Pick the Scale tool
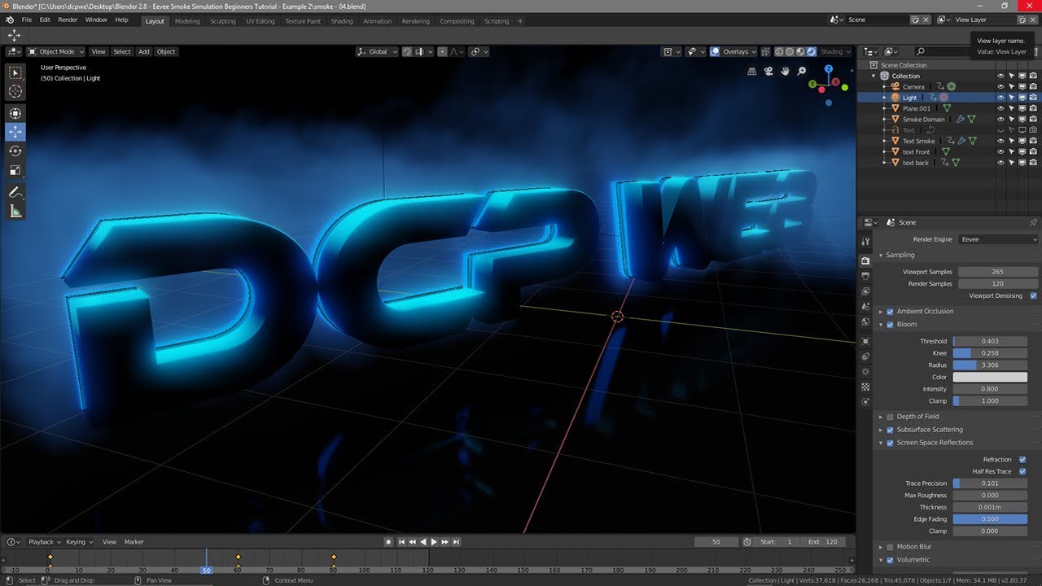Screen dimensions: 1042x586 coord(15,170)
